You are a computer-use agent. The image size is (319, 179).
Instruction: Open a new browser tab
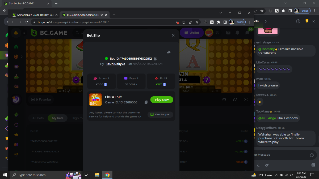pos(114,15)
